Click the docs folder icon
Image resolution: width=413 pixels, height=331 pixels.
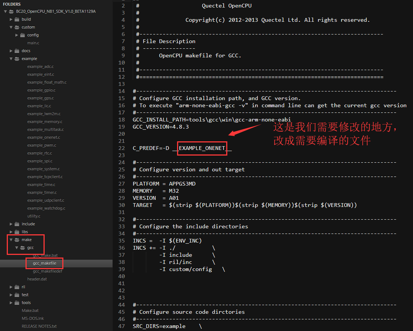(17, 51)
